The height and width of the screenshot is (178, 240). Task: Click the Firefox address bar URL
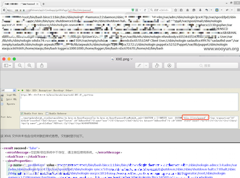pyautogui.click(x=69, y=10)
